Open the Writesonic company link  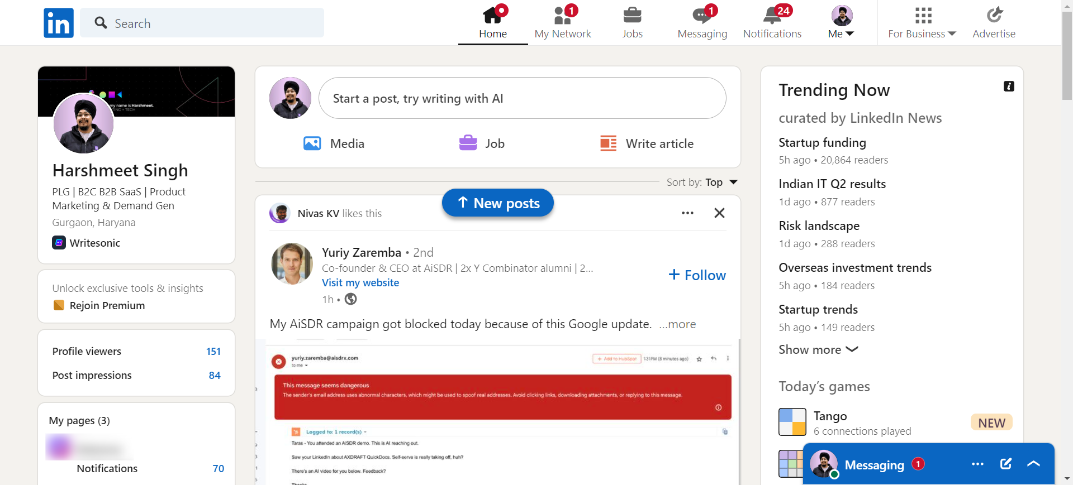point(95,243)
